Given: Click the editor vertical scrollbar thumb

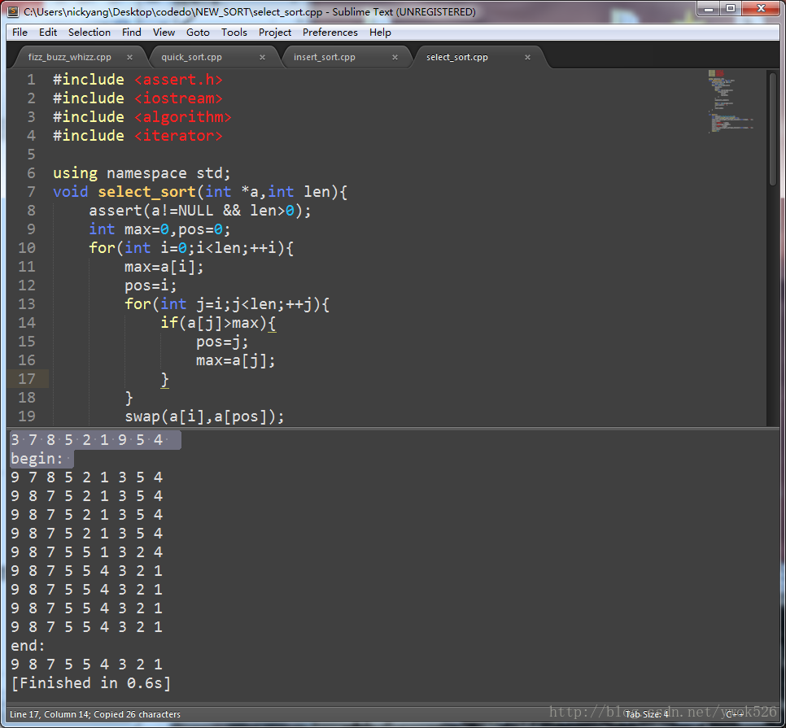Looking at the screenshot, I should pos(772,129).
